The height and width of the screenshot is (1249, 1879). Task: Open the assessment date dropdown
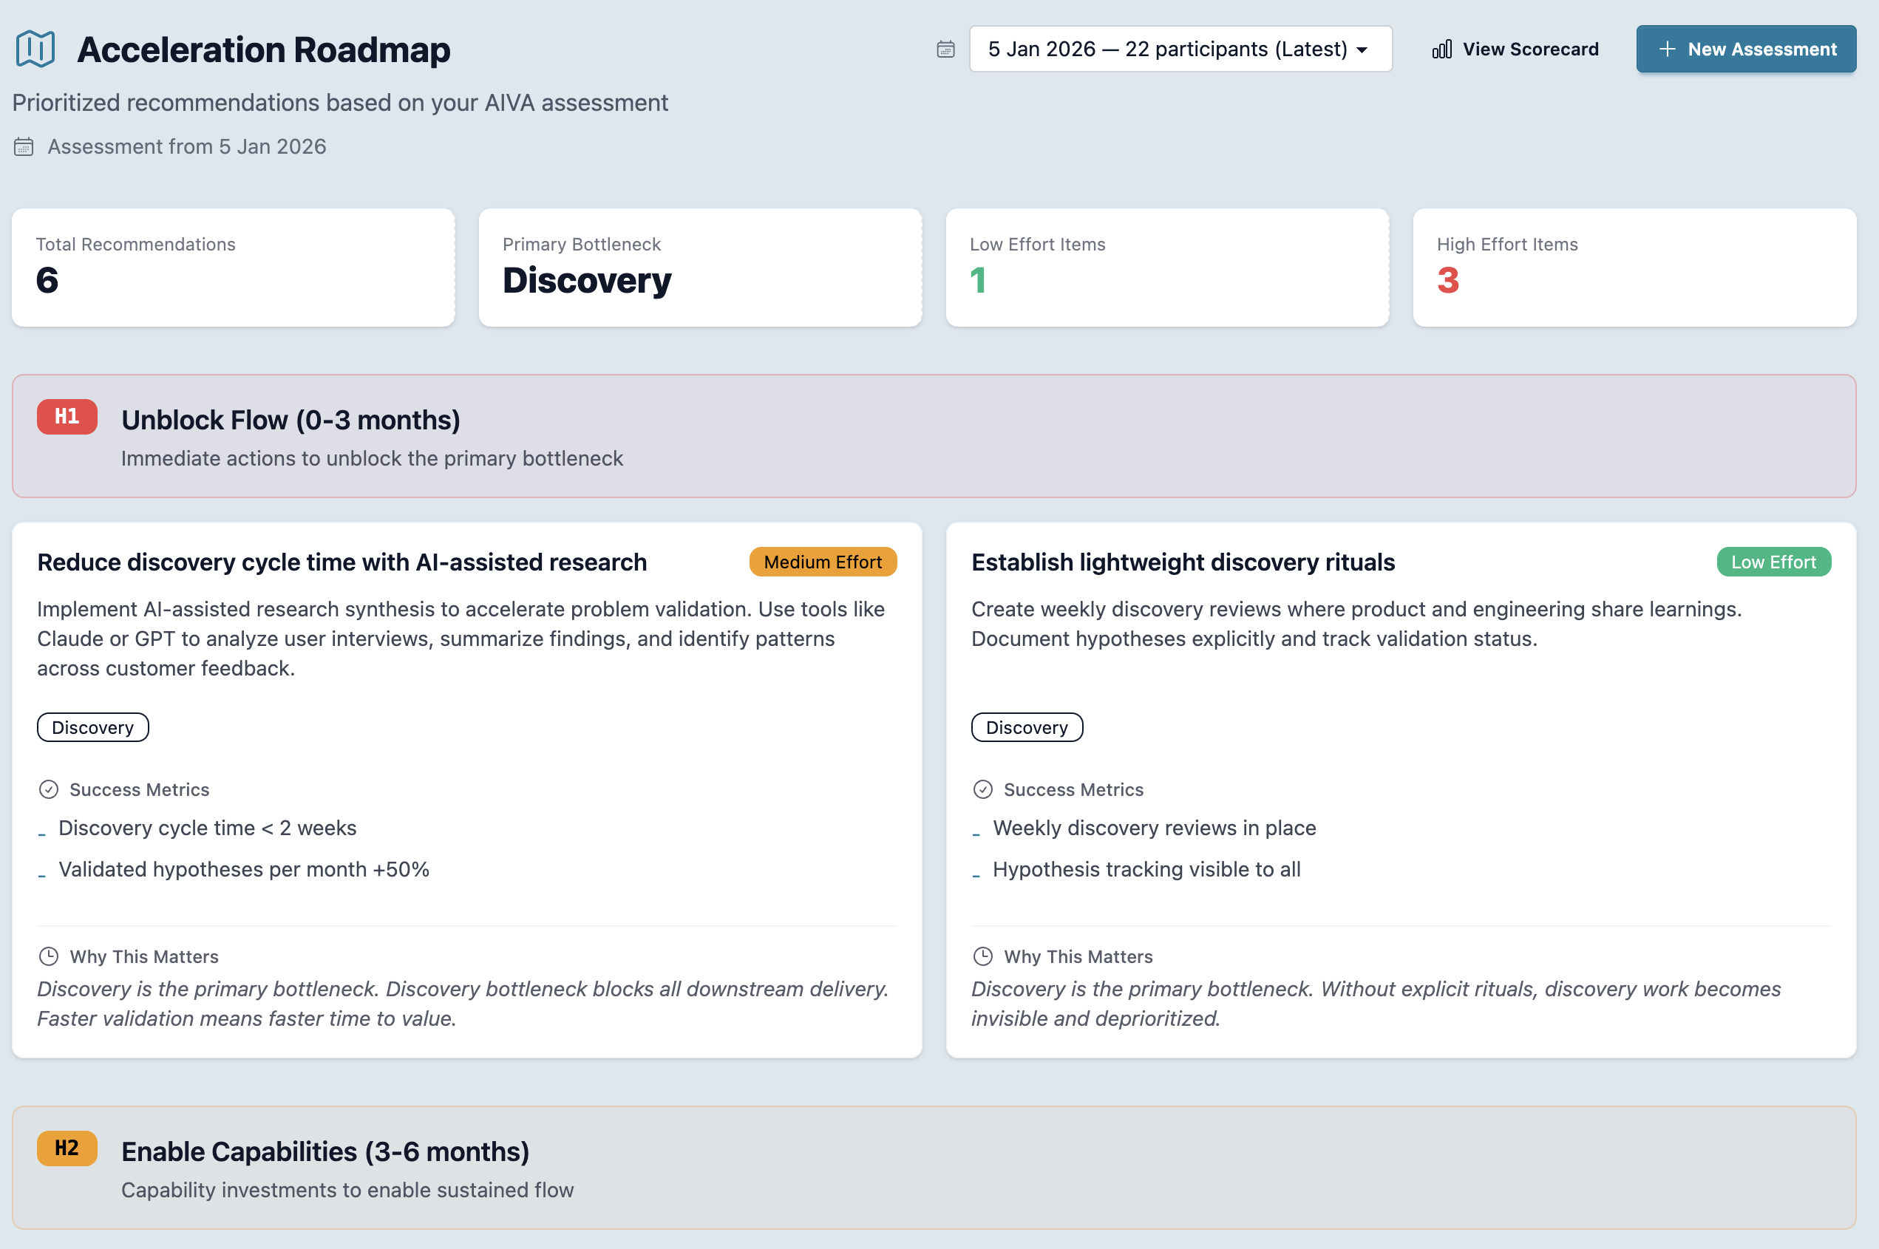click(x=1167, y=50)
